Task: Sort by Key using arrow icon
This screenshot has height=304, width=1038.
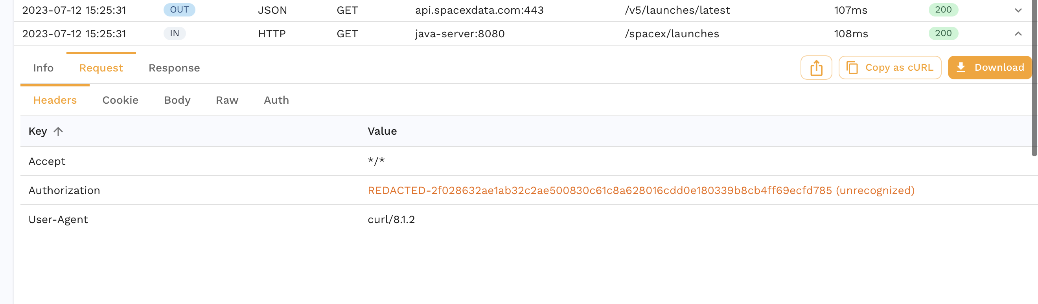Action: pyautogui.click(x=58, y=132)
